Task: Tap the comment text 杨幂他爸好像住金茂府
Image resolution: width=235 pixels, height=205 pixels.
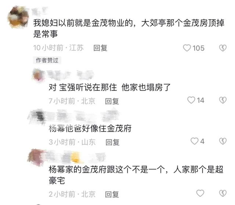Action: (x=90, y=129)
